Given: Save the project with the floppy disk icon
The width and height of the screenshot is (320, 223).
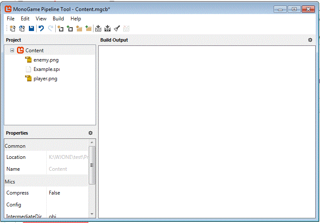Looking at the screenshot, I should (x=31, y=28).
